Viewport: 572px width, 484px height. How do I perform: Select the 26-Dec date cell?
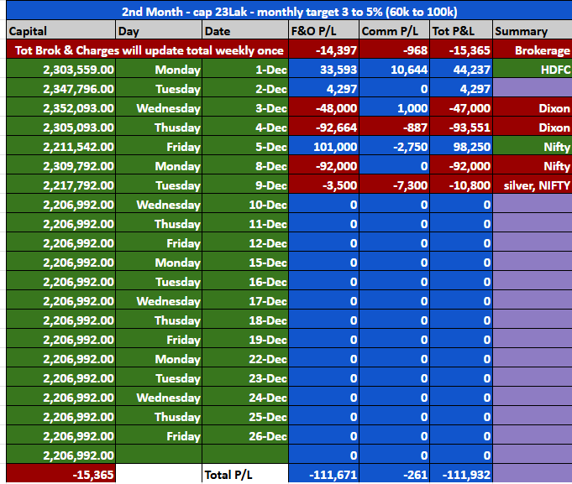coord(245,436)
